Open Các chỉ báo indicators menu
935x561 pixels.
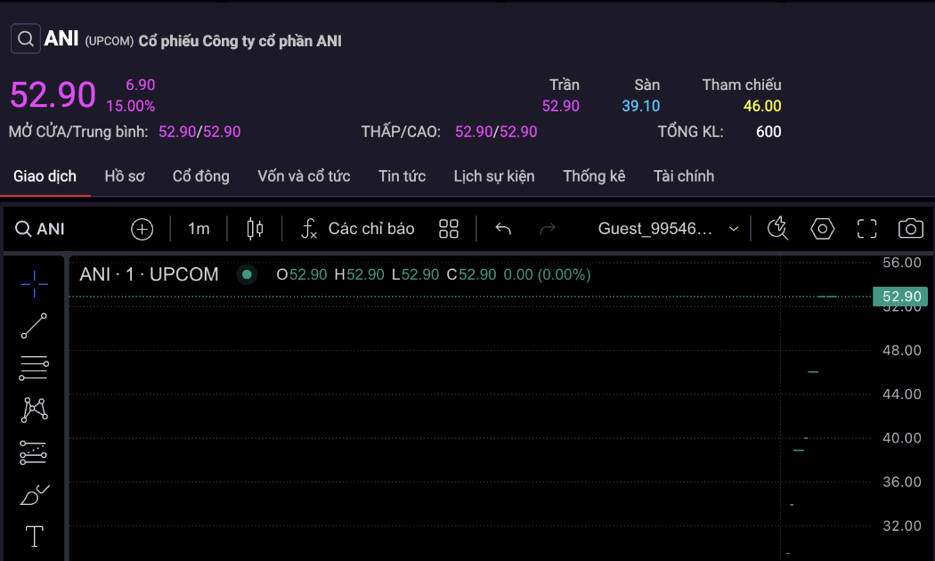click(x=357, y=228)
